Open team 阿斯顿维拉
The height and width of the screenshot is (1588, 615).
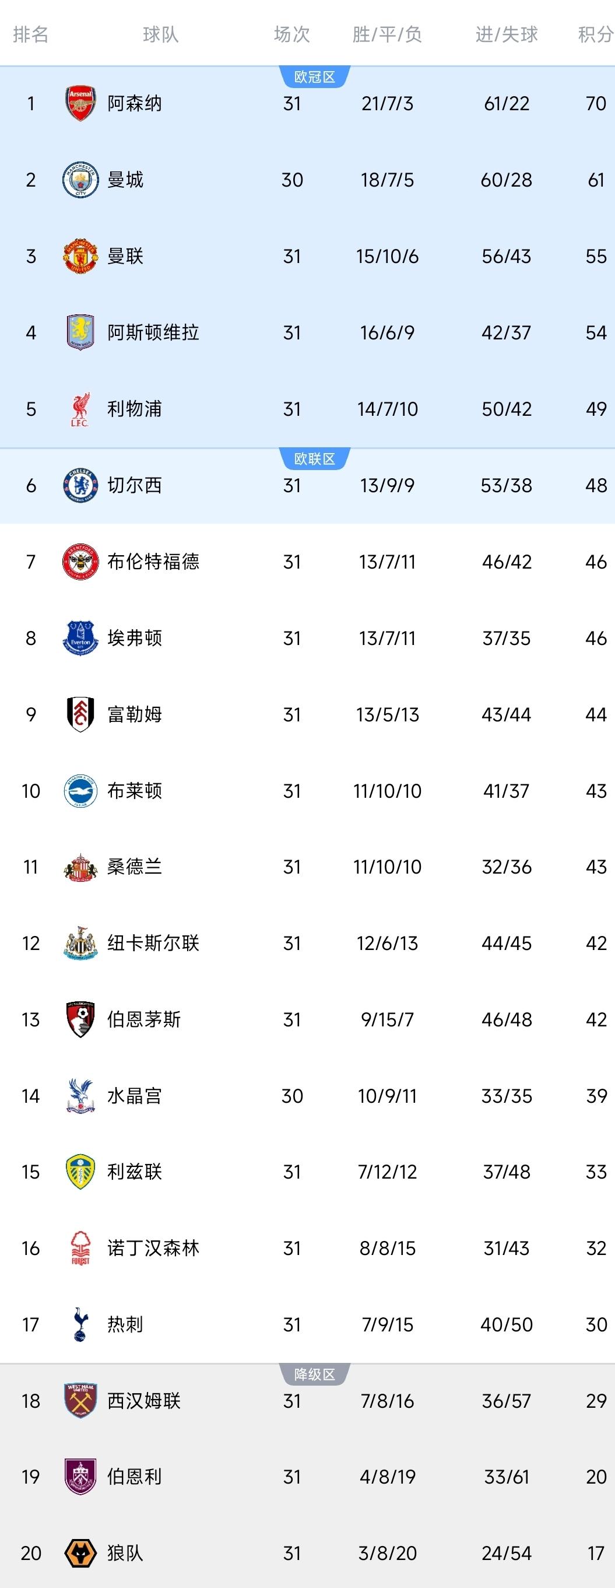[x=153, y=333]
